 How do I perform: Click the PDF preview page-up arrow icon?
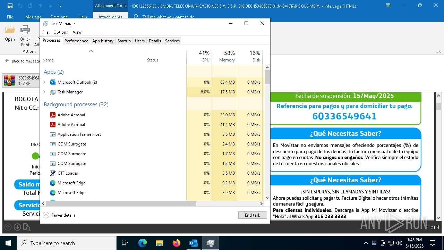coord(8,227)
